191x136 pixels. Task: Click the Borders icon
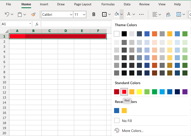pyautogui.click(x=104, y=14)
